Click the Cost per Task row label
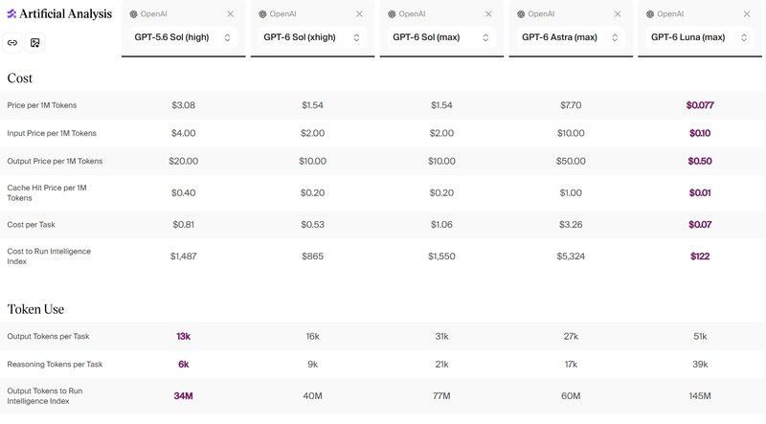 32,225
